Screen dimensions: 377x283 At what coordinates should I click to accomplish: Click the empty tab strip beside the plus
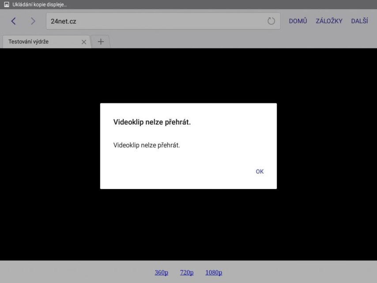pyautogui.click(x=243, y=42)
